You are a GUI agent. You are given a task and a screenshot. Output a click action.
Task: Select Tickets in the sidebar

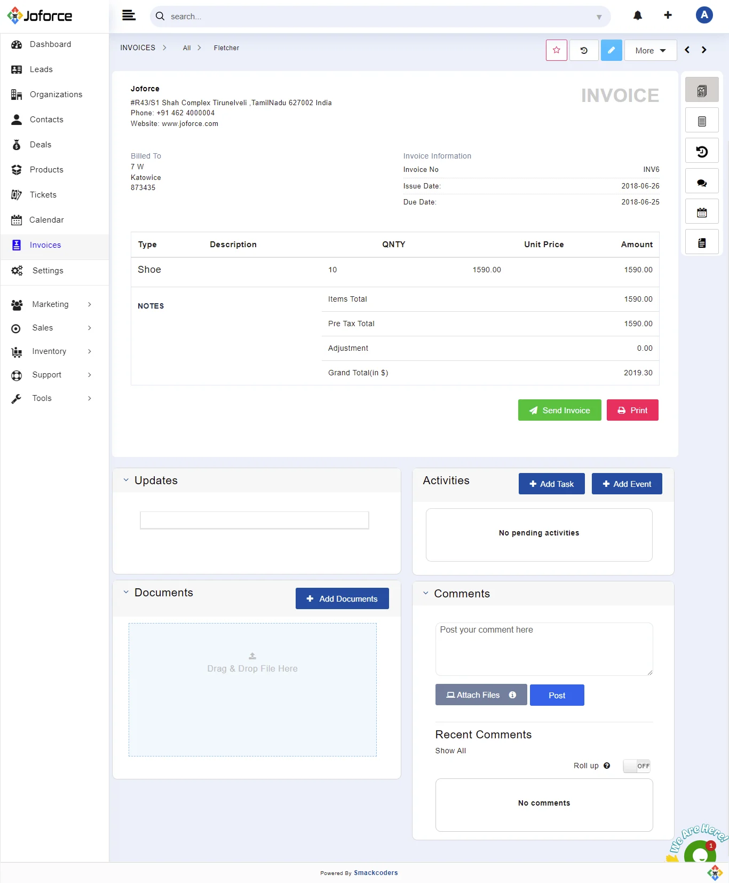tap(43, 195)
